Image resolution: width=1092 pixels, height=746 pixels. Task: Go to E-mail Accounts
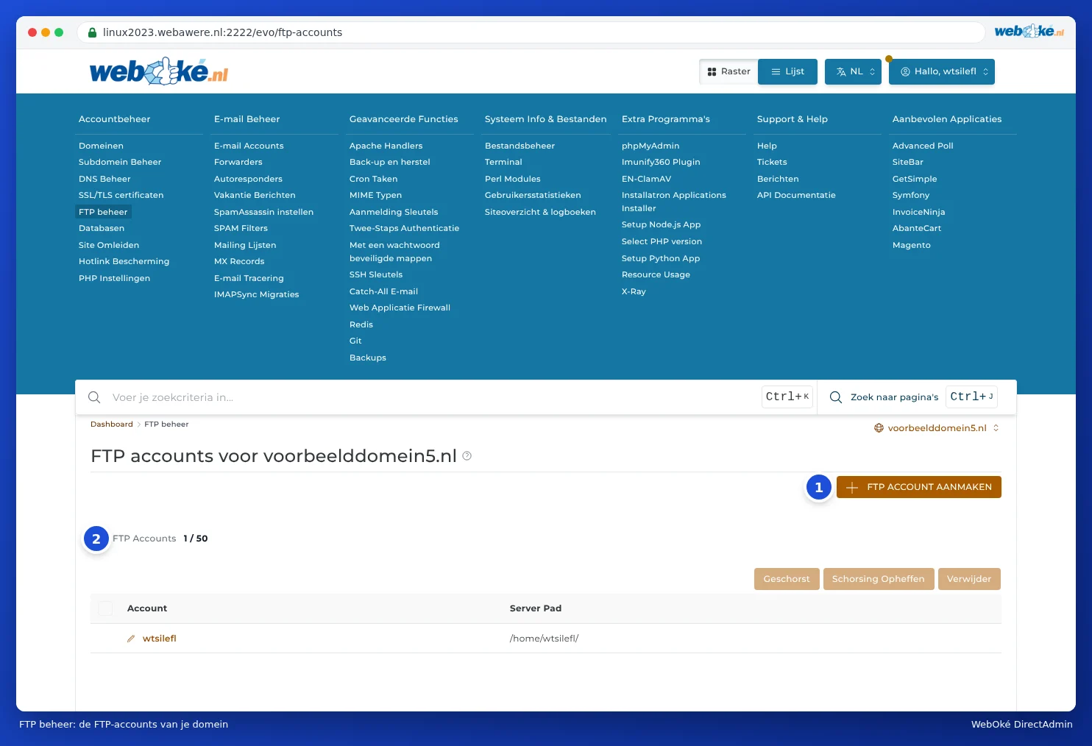click(249, 146)
